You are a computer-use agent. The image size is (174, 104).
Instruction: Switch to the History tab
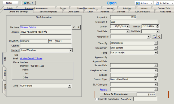click(144, 8)
